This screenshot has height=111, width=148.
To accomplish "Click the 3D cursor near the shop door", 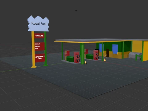I will click(x=106, y=56).
